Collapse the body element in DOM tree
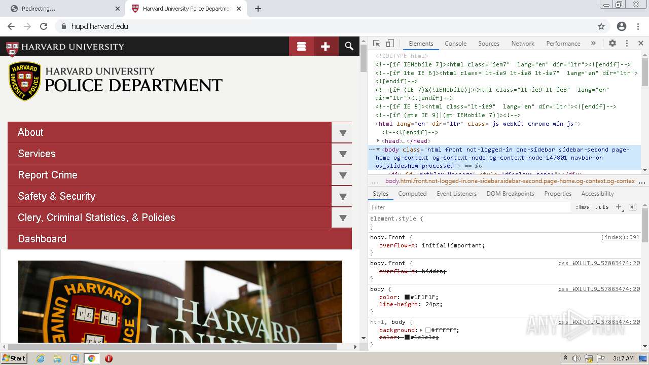Screen dimensions: 649x365 click(x=378, y=150)
